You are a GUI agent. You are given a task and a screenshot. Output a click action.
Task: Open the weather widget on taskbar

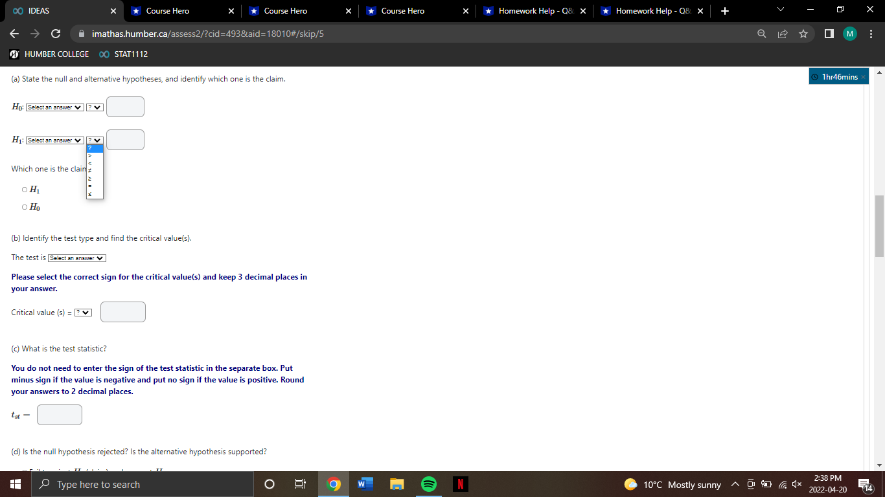(672, 485)
